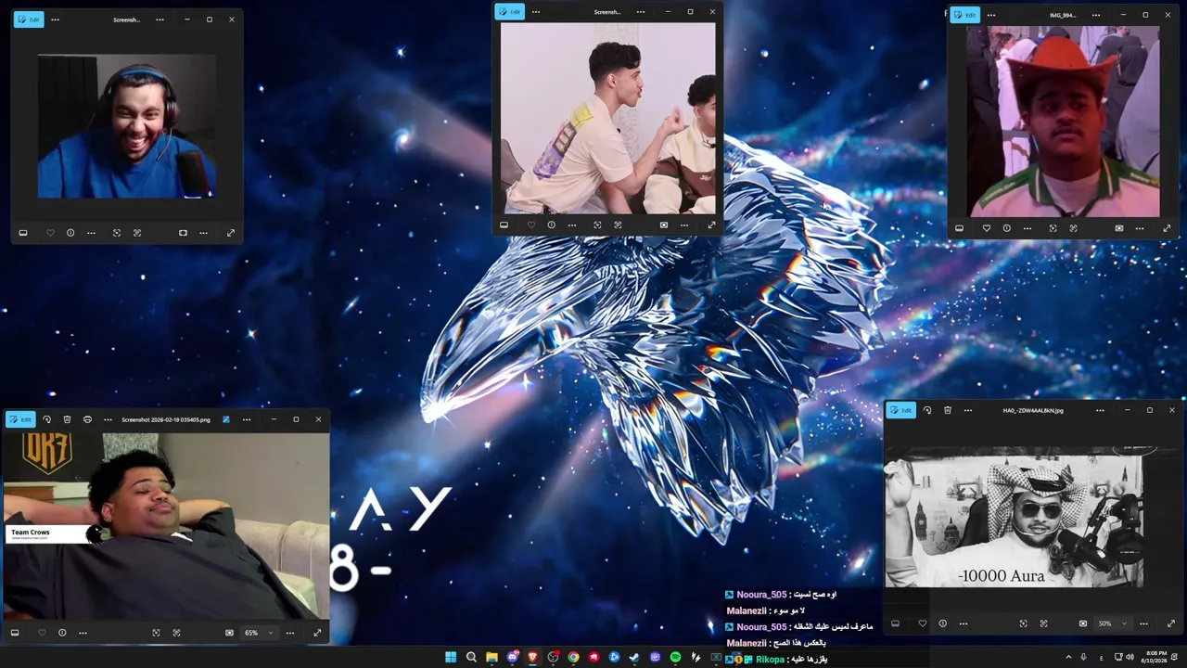The width and height of the screenshot is (1187, 668).
Task: Open Spotify from the taskbar
Action: pyautogui.click(x=675, y=657)
